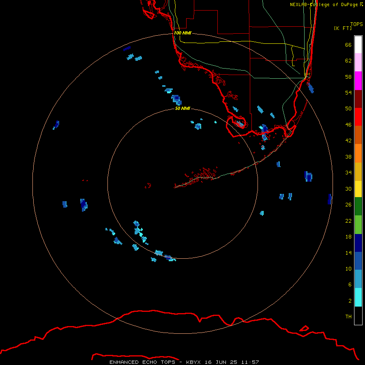The height and width of the screenshot is (365, 365).
Task: Click the mustard gold legend swatch
Action: [x=358, y=172]
